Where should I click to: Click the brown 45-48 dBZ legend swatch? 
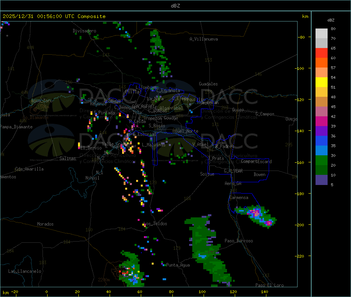pyautogui.click(x=321, y=102)
